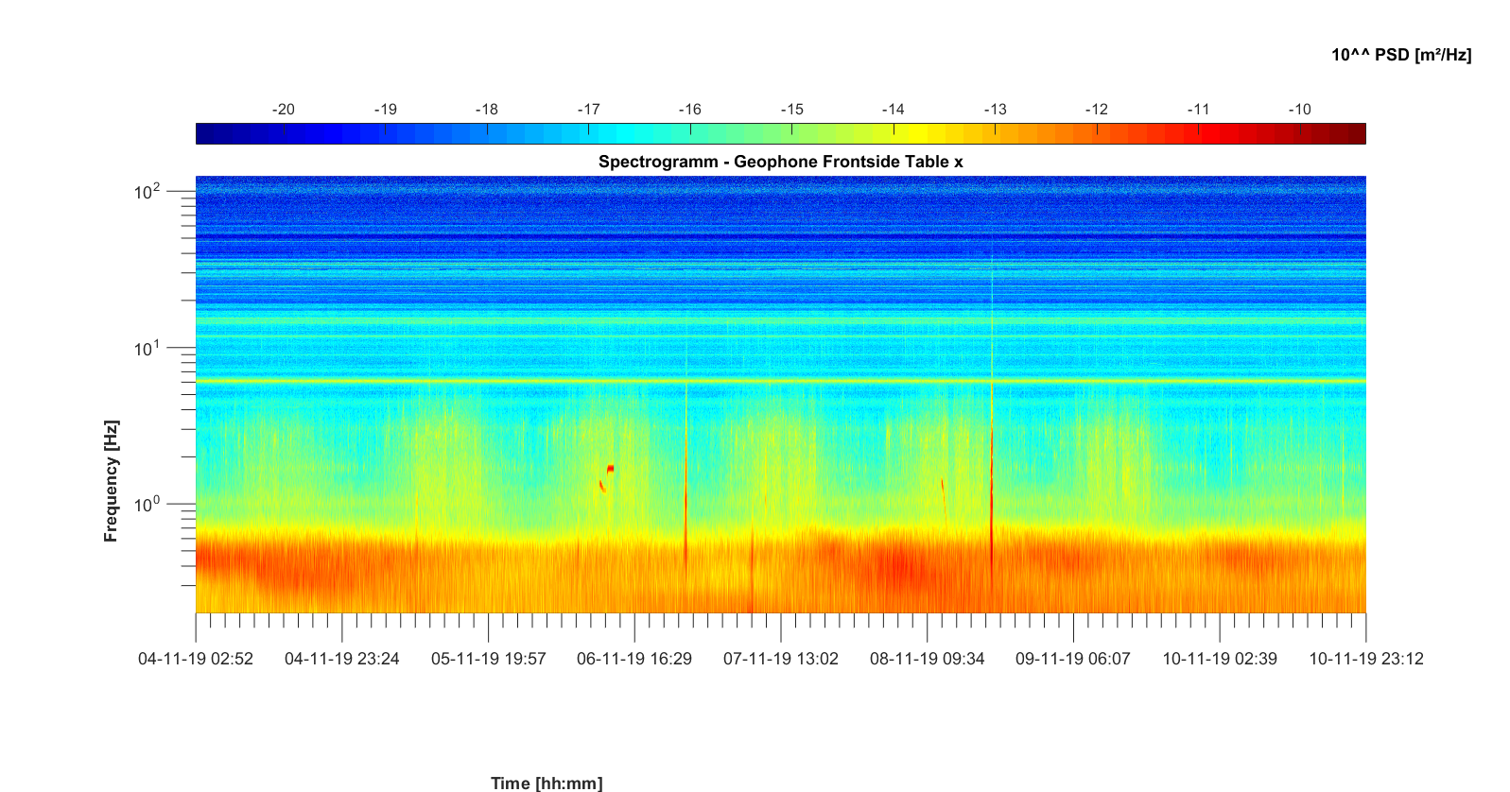Click the colorbar tick label -12
The height and width of the screenshot is (792, 1510).
[x=1097, y=110]
